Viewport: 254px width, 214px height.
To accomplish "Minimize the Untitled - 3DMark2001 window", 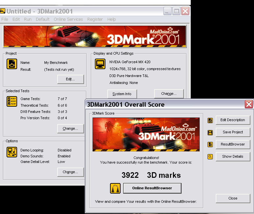I will (x=167, y=11).
